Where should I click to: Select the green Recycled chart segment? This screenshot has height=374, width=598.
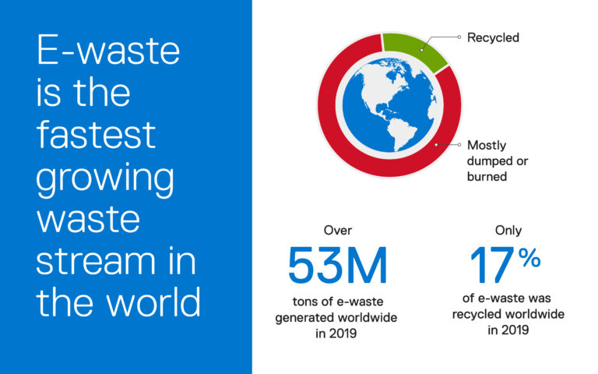(x=416, y=51)
